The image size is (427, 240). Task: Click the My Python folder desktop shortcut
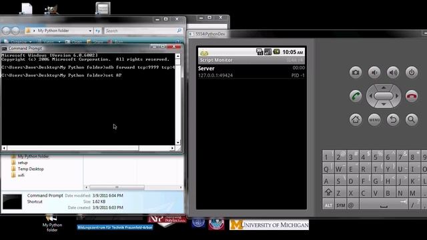pos(52,223)
